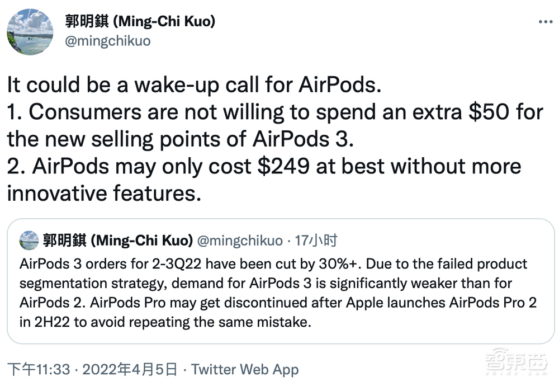Click the 智东西 watermark logo
Screen dimensions: 559x386
[519, 362]
